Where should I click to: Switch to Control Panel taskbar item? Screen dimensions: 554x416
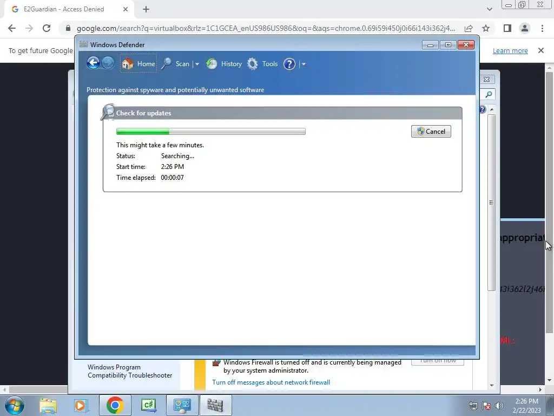pyautogui.click(x=182, y=405)
